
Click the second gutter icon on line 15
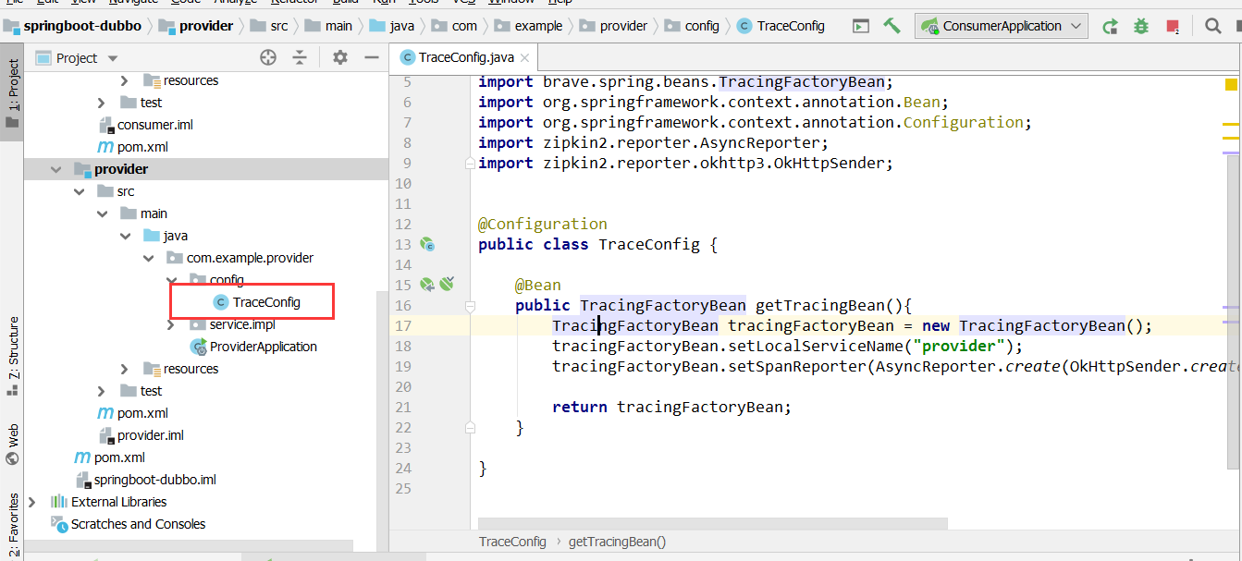point(448,285)
